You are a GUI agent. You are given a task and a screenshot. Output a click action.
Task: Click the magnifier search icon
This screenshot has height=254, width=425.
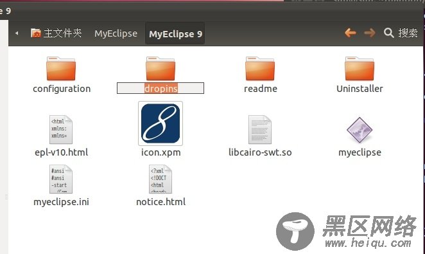pyautogui.click(x=388, y=33)
